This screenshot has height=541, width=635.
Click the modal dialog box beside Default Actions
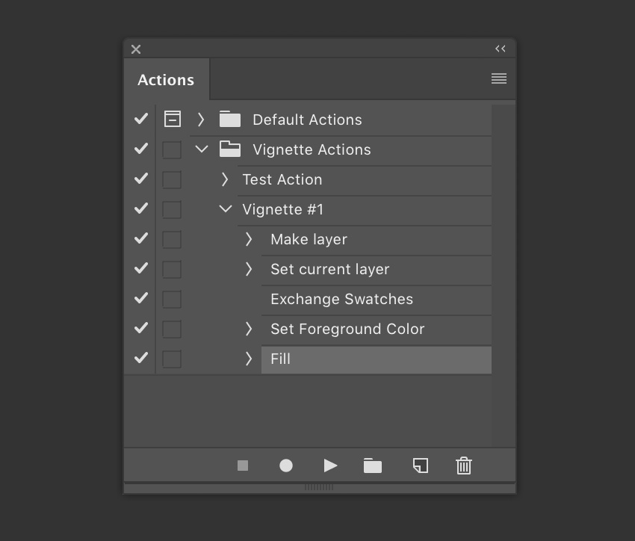pos(172,118)
